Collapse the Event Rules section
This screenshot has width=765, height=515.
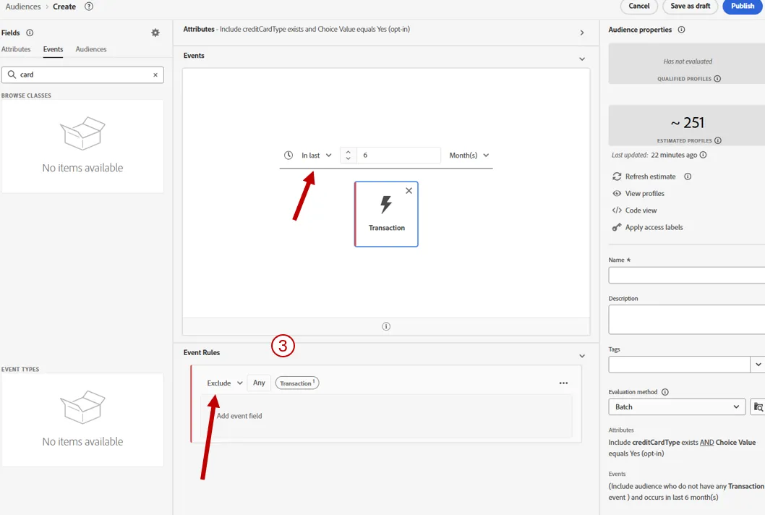[582, 356]
